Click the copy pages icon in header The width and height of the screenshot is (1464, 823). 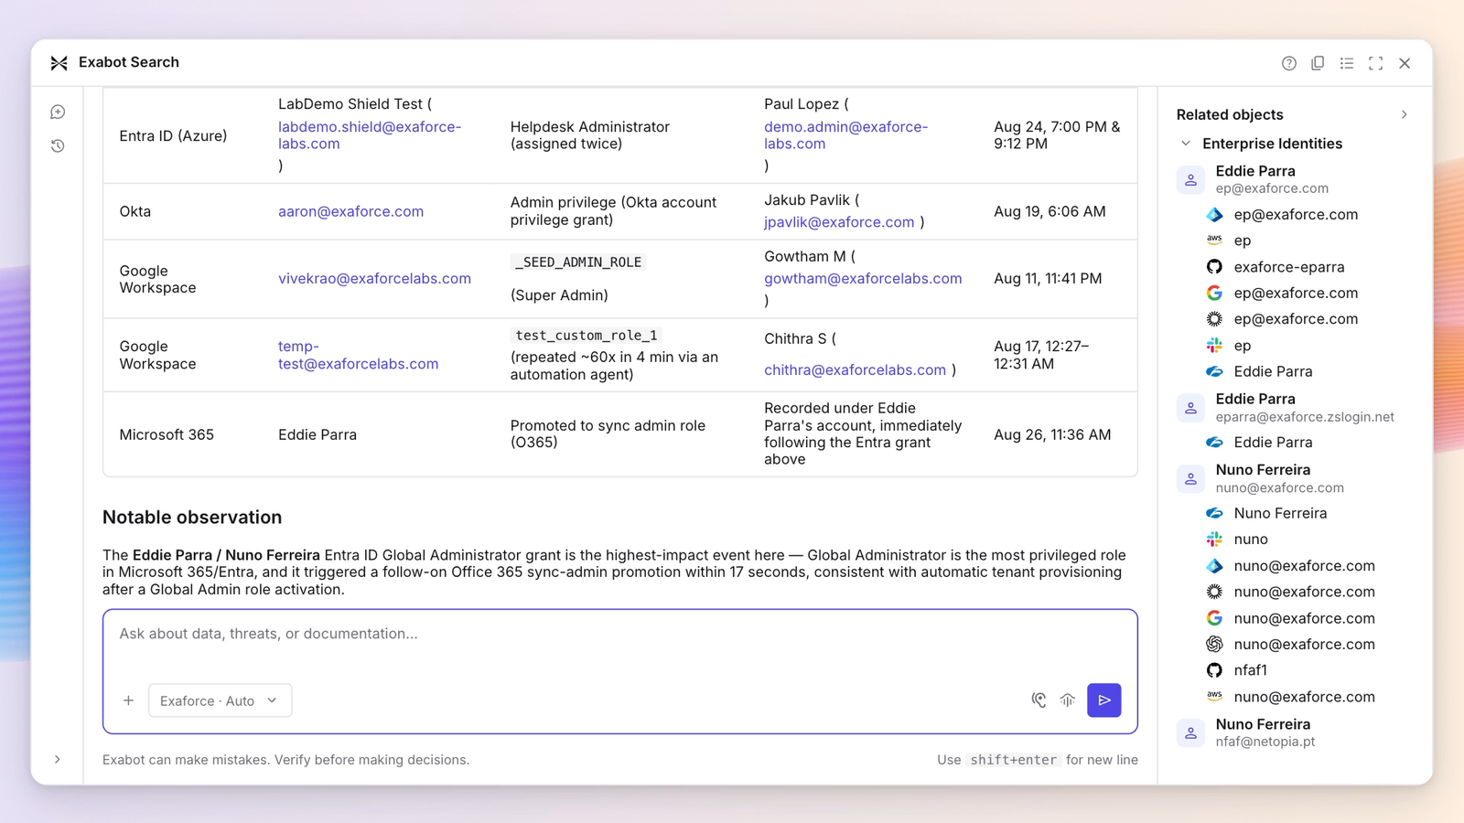1318,63
